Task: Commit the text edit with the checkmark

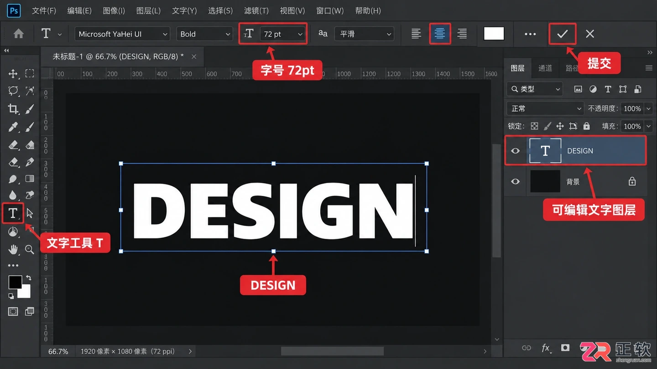Action: (x=563, y=34)
